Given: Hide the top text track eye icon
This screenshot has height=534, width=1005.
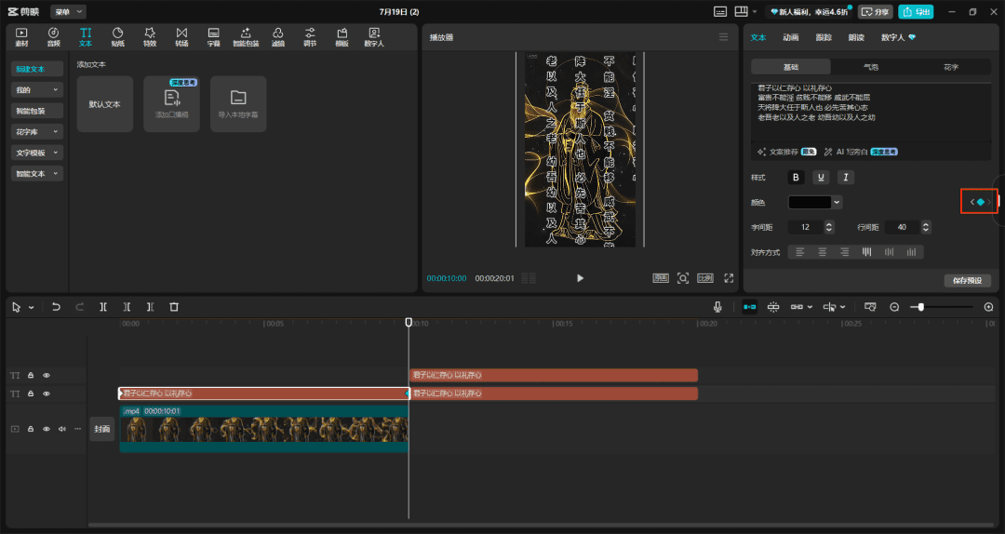Looking at the screenshot, I should pyautogui.click(x=47, y=375).
